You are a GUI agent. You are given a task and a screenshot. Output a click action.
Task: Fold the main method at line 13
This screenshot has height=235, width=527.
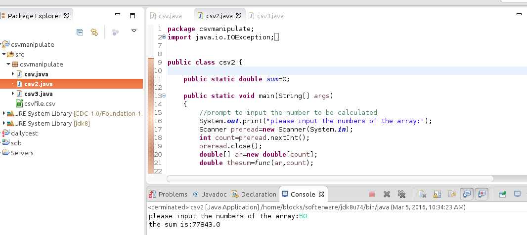pyautogui.click(x=164, y=96)
